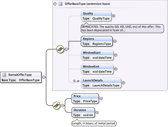Click the 'OfferBaseType (extension base)' title
The height and width of the screenshot is (127, 168).
pos(87,4)
